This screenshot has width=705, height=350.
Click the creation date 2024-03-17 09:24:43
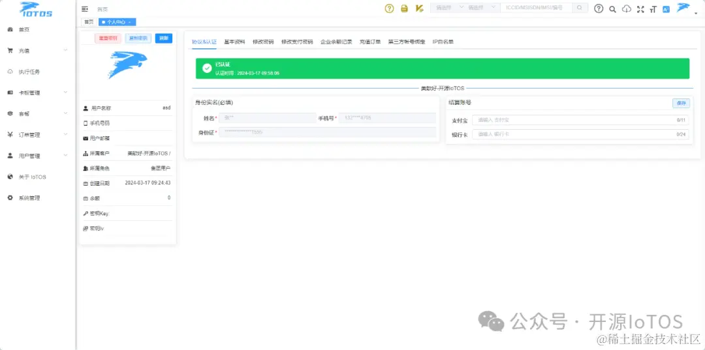pyautogui.click(x=148, y=183)
